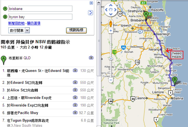
Task: Click the 布里斯本 QLD start point entry
Action: (19, 58)
